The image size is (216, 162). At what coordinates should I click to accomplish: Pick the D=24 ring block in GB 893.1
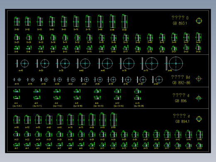coord(198,47)
